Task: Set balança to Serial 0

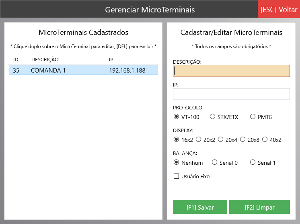Action: [x=214, y=163]
